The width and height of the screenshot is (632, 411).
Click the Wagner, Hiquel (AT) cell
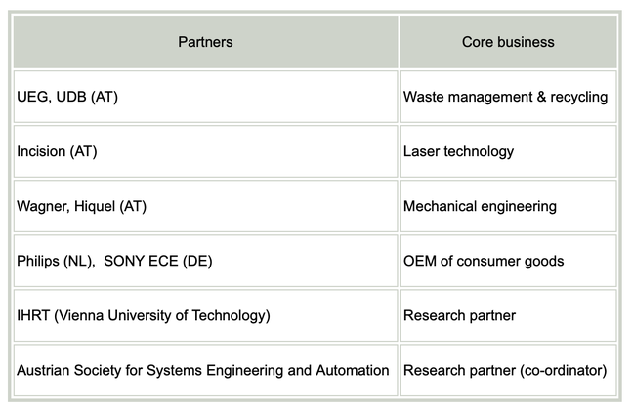point(205,206)
